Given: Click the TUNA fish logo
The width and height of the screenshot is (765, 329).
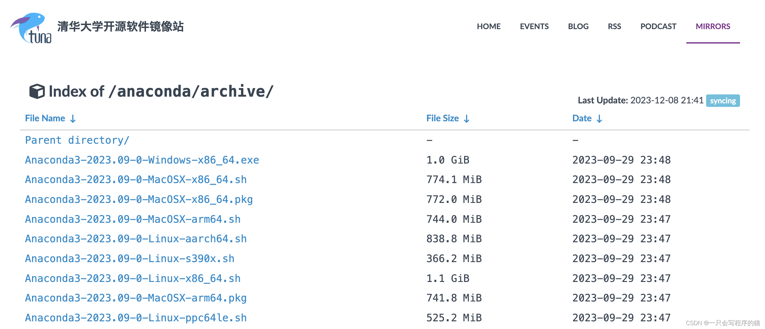Looking at the screenshot, I should point(31,28).
